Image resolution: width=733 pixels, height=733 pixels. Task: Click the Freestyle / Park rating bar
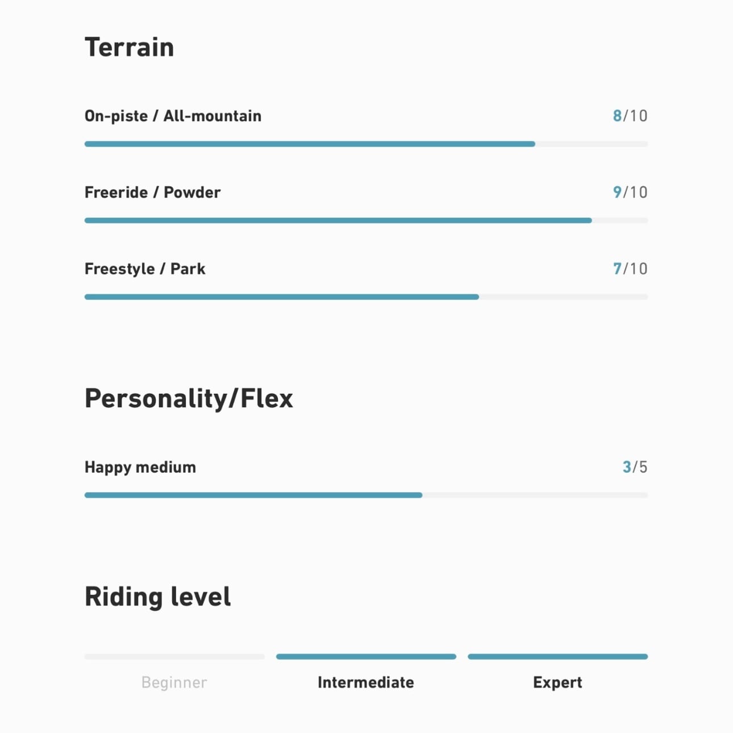click(366, 297)
